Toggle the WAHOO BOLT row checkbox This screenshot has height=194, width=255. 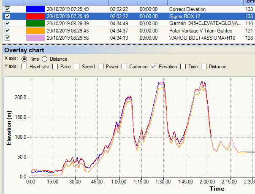[7, 38]
